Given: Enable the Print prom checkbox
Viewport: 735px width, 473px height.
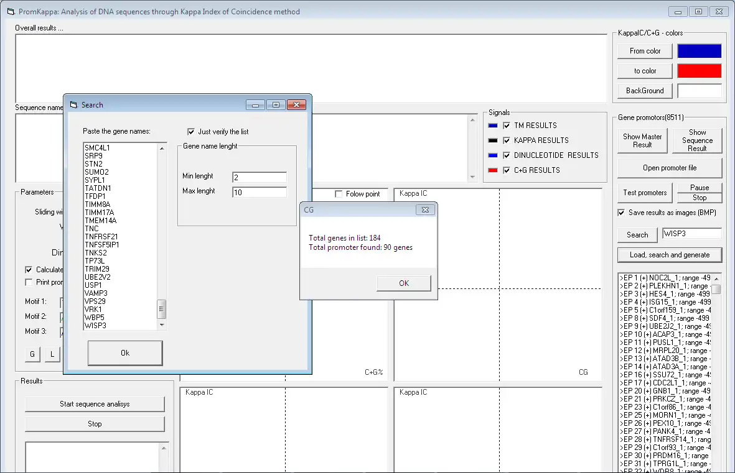Looking at the screenshot, I should (29, 282).
